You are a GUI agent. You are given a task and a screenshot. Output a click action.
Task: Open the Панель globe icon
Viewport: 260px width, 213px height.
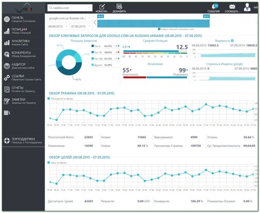[7, 19]
